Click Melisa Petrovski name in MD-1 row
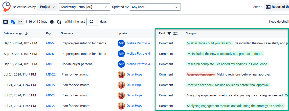 [138, 64]
